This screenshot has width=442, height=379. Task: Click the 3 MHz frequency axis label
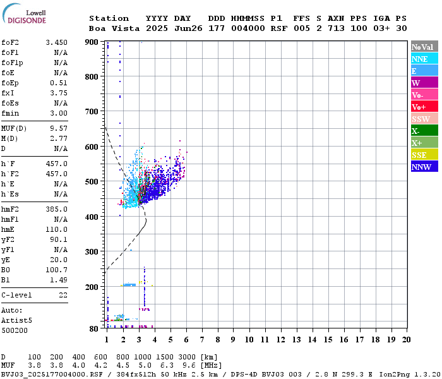click(139, 340)
